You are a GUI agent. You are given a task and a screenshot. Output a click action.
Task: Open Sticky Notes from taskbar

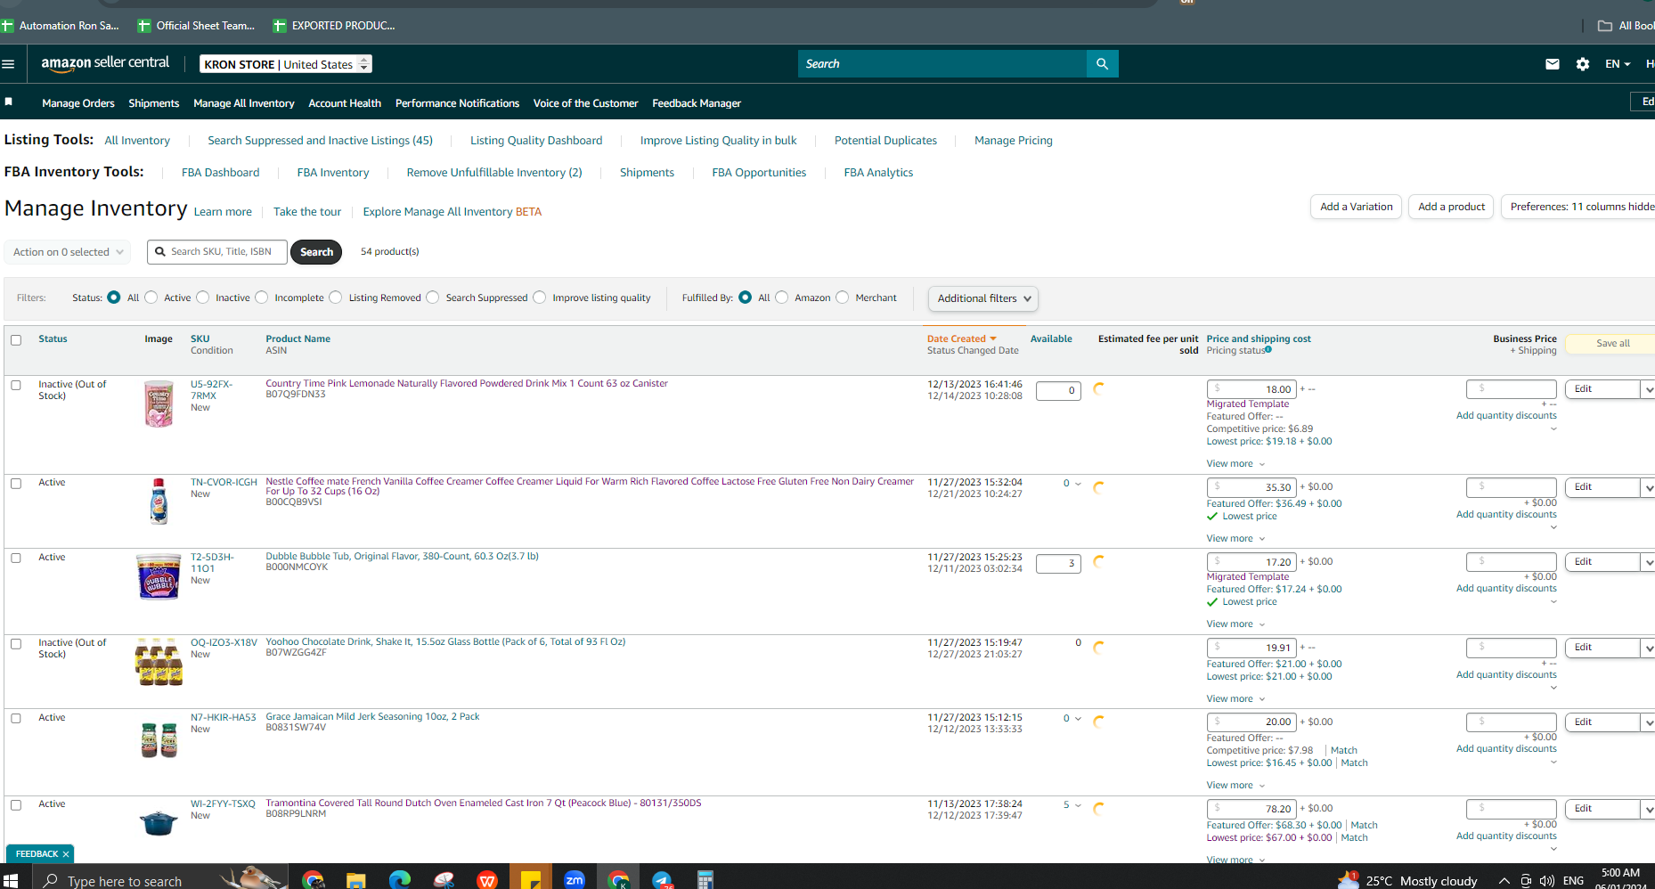(x=531, y=880)
